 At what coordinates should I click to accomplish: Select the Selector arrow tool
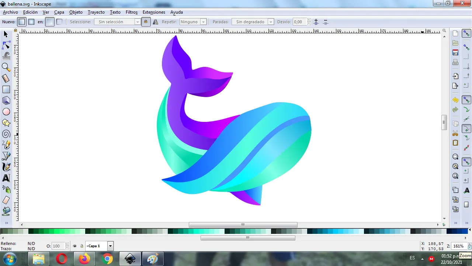pyautogui.click(x=6, y=34)
